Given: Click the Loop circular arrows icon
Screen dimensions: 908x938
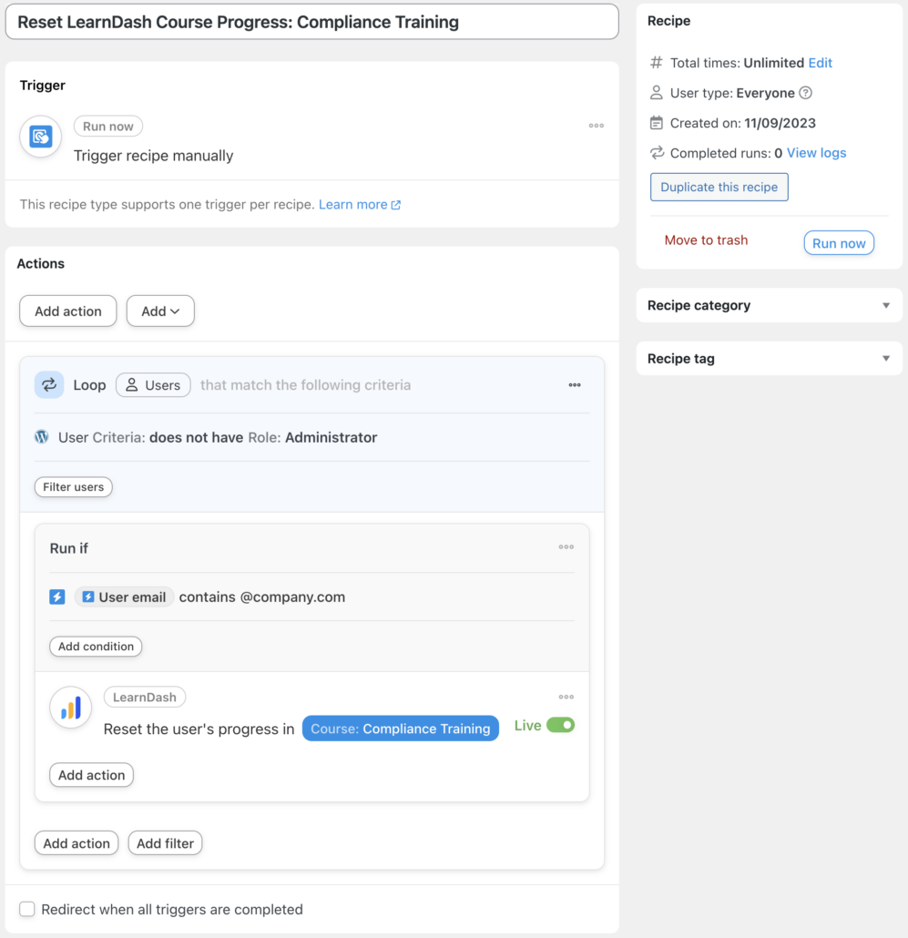Looking at the screenshot, I should point(49,384).
